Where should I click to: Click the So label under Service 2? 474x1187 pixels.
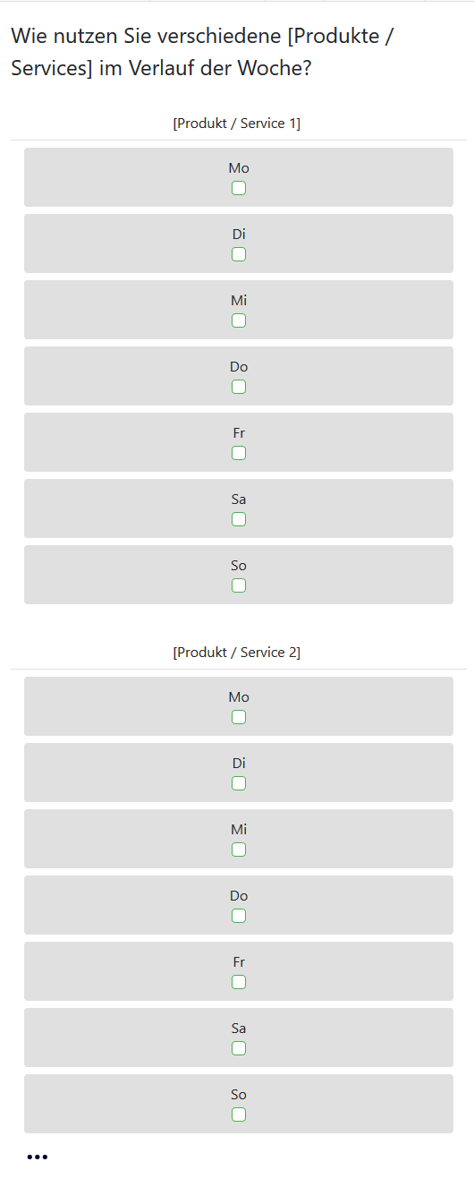(x=239, y=1095)
